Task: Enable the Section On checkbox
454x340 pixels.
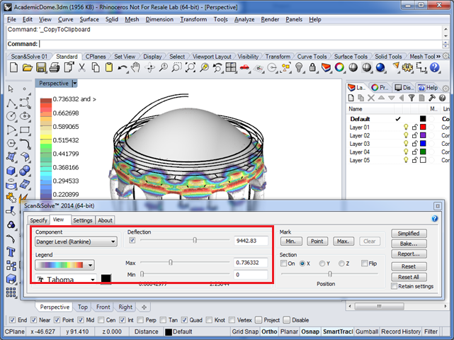Action: coord(284,263)
